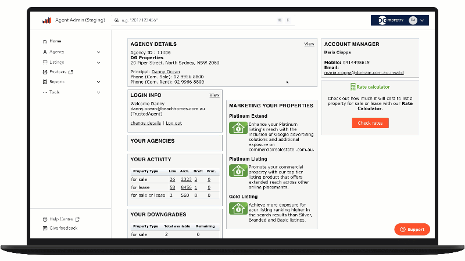Click the Platinum Listing heading
Screen dimensions: 465x261
point(248,159)
